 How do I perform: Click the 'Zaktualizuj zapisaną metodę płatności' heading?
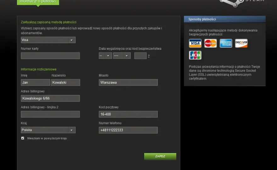tap(48, 22)
